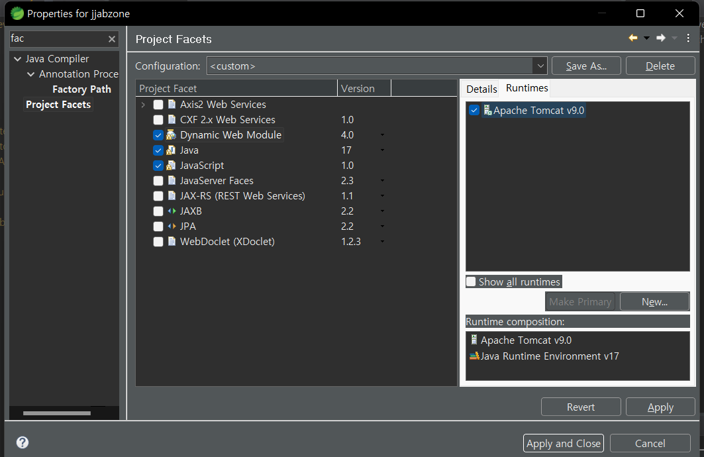Click the Save As... button

[x=586, y=66]
